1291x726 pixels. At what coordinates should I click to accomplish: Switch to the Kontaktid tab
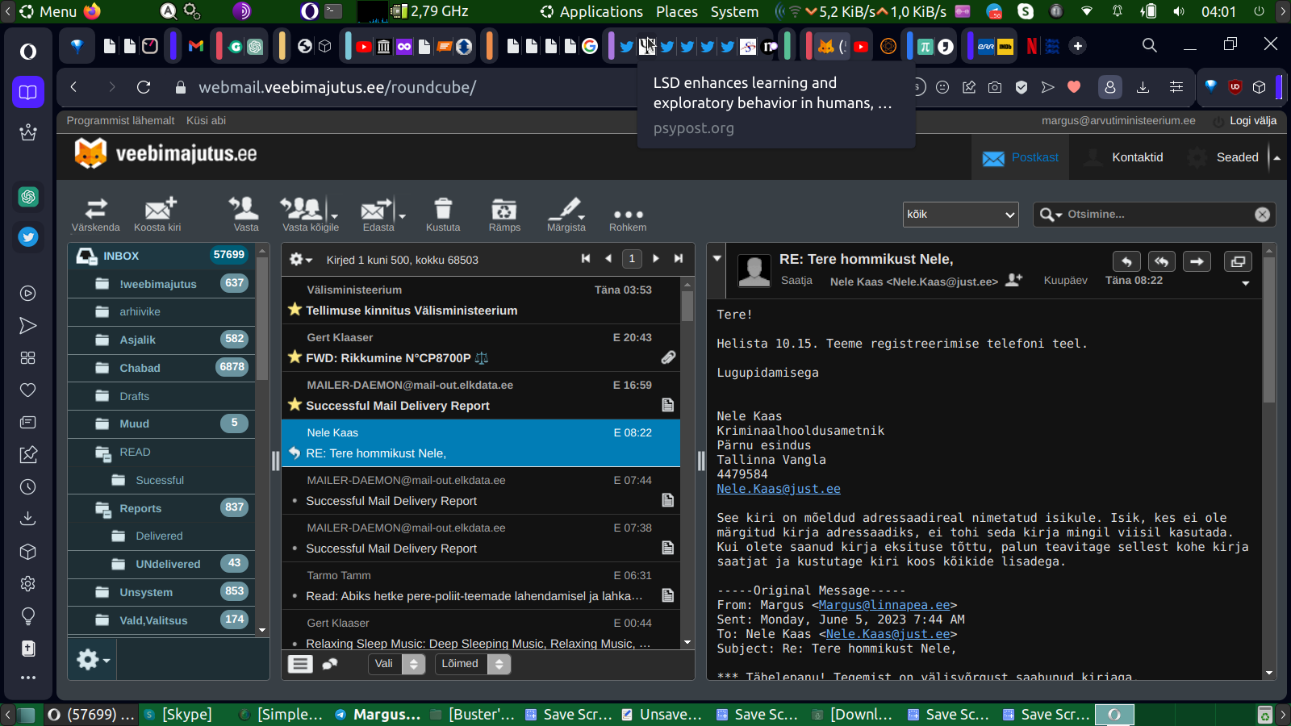coord(1136,157)
